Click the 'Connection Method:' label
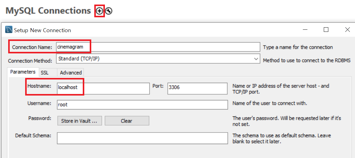The height and width of the screenshot is (158, 355). [30, 61]
